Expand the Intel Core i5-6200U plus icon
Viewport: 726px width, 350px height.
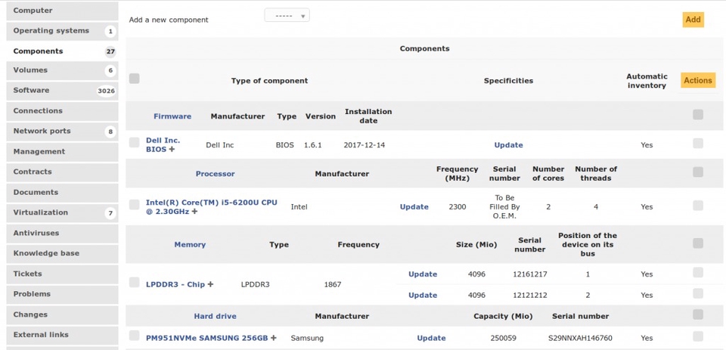(194, 212)
